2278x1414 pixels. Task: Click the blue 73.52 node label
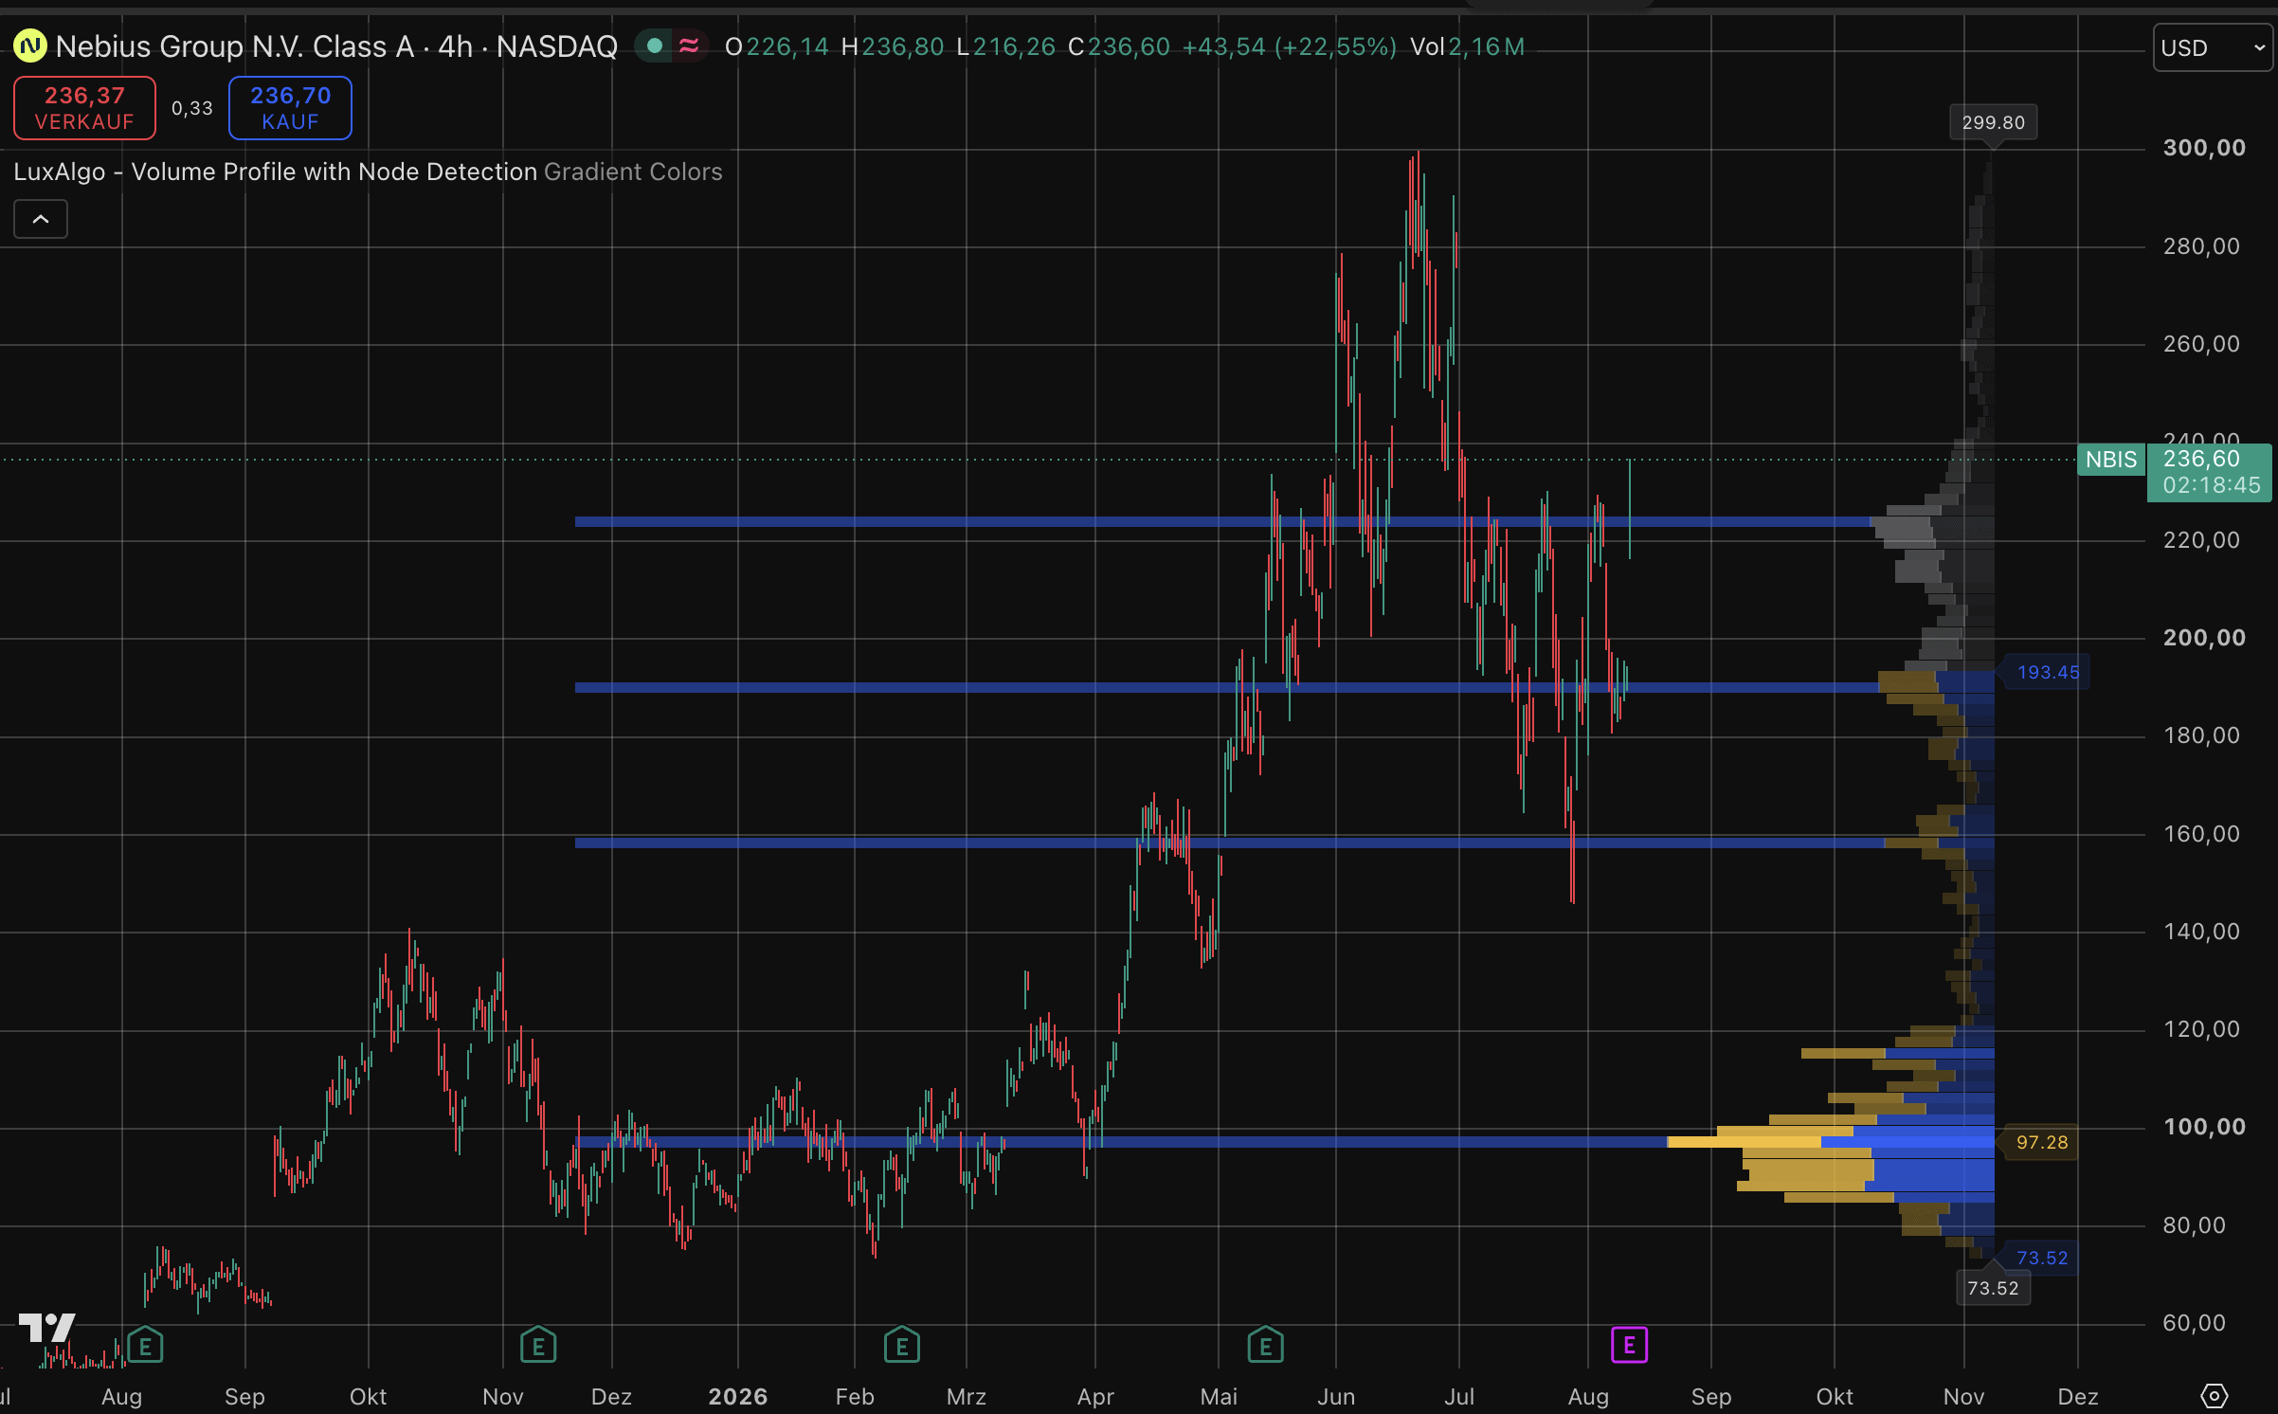(x=2042, y=1258)
